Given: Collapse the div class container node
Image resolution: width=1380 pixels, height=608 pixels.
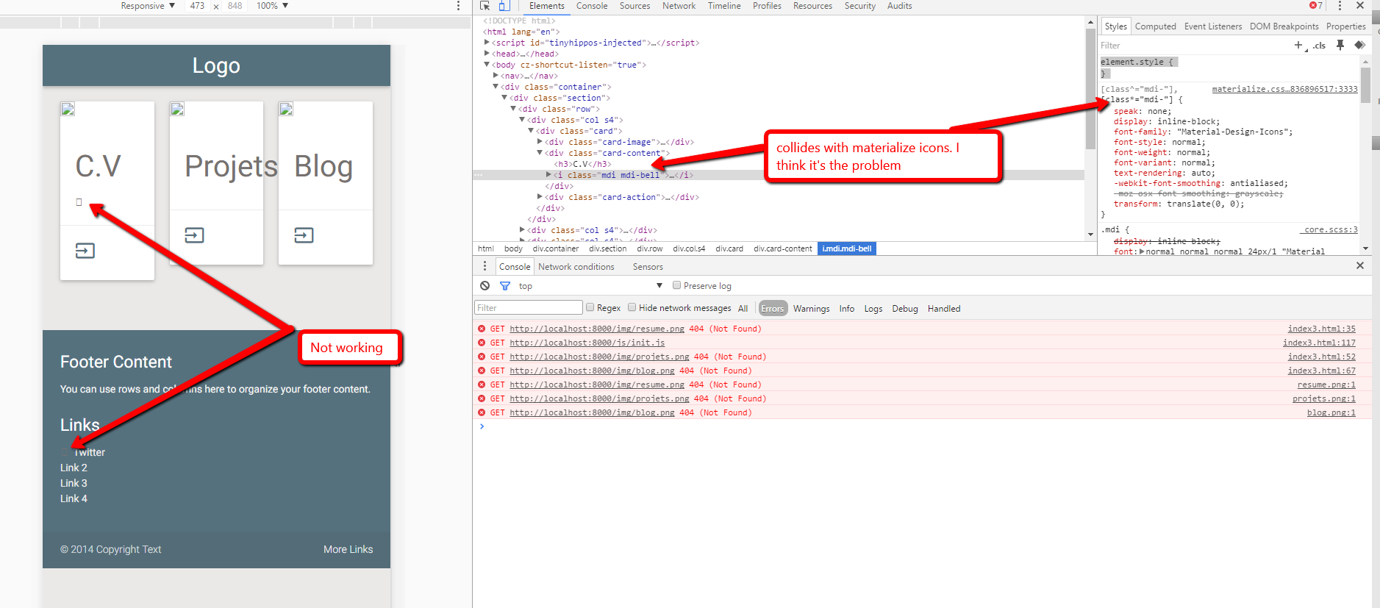Looking at the screenshot, I should click(496, 87).
